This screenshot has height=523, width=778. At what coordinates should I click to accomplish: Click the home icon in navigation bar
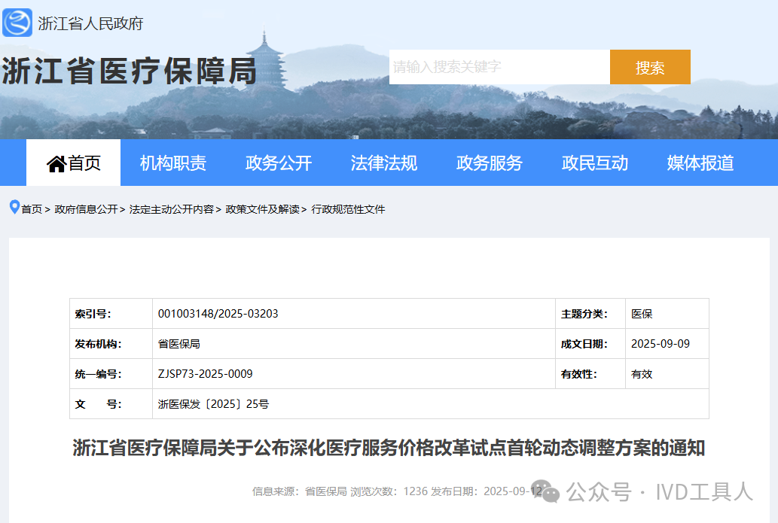click(56, 163)
